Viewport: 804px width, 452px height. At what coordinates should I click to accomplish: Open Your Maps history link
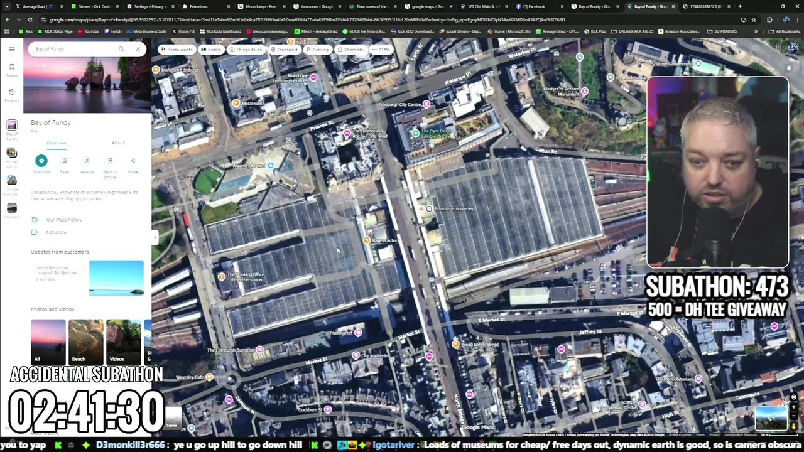coord(63,220)
